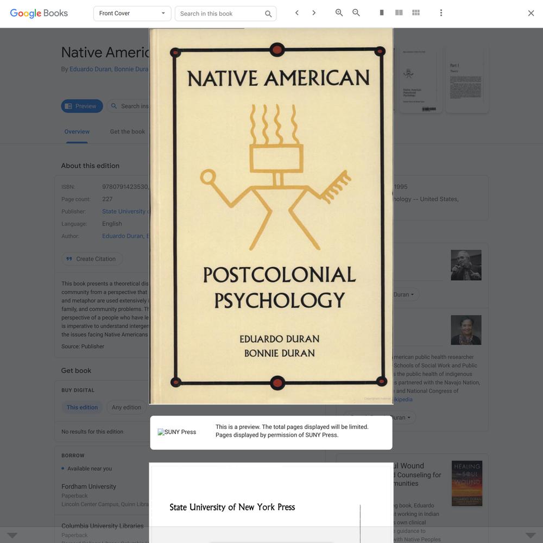
Task: Switch to two-page view
Action: 399,13
